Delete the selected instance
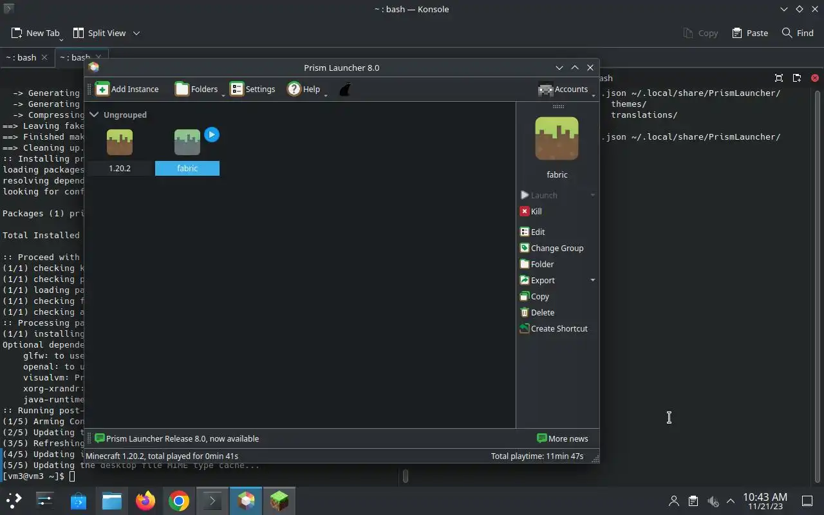The image size is (824, 515). [x=537, y=312]
